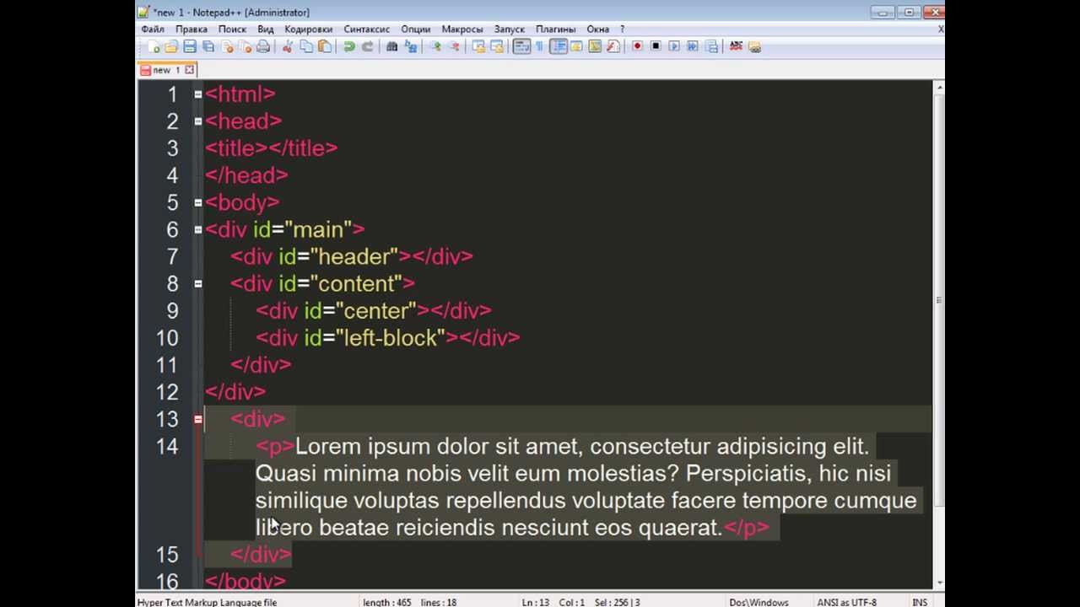
Task: Close document with menu bar X button
Action: 941,29
